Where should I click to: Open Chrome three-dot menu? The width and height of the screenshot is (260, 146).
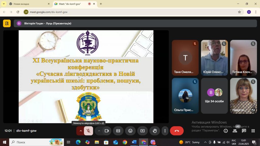[256, 12]
